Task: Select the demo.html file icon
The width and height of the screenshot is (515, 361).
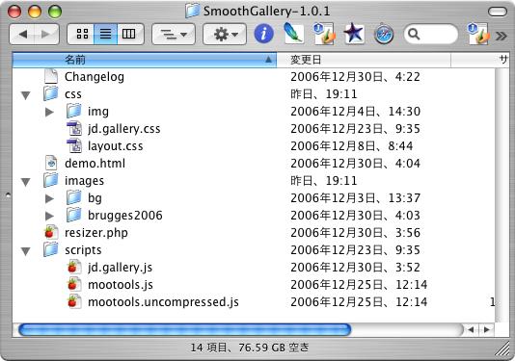Action: click(51, 163)
